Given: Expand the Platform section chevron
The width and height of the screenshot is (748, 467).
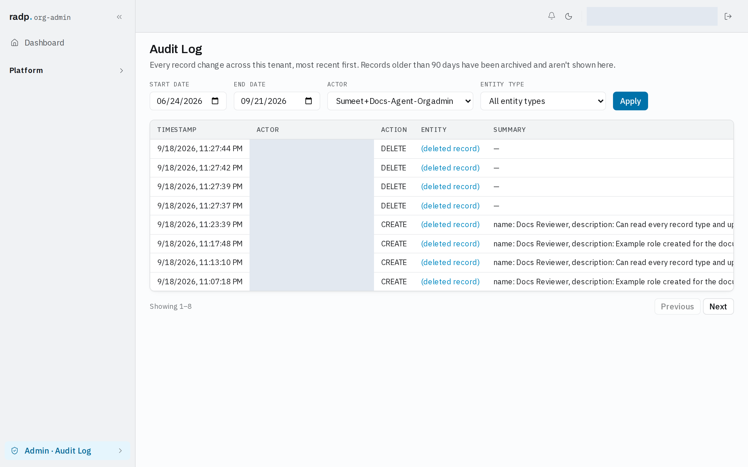Looking at the screenshot, I should click(122, 71).
